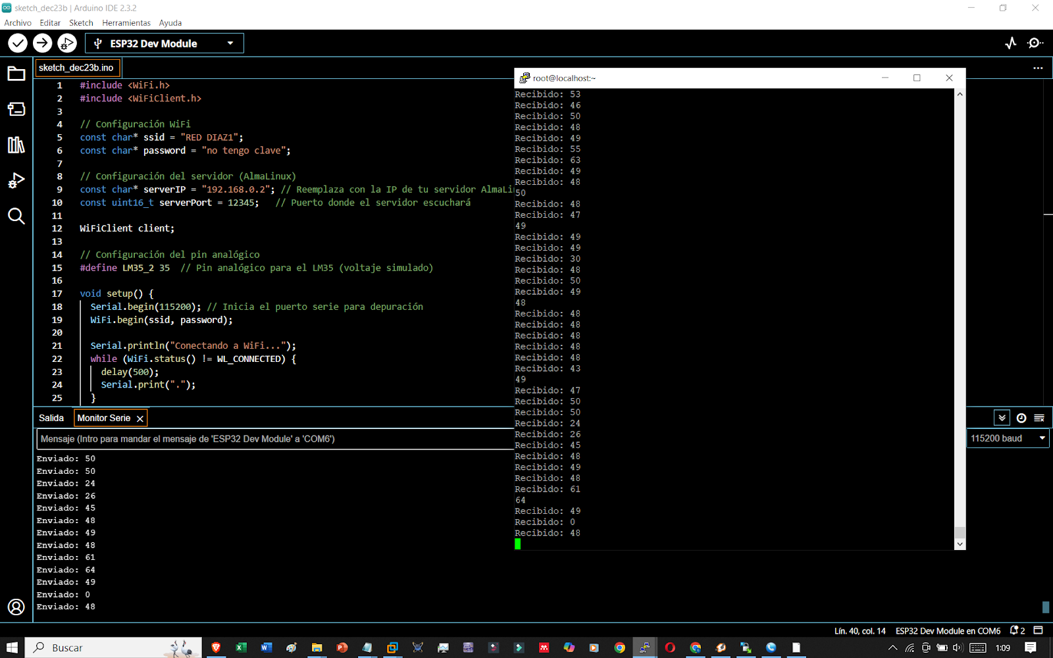Image resolution: width=1053 pixels, height=658 pixels.
Task: Open the Boards Manager sidebar icon
Action: point(16,109)
